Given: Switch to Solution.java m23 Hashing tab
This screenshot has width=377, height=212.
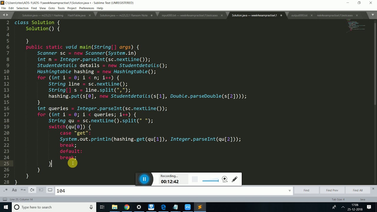Looking at the screenshot, I should 43,15.
